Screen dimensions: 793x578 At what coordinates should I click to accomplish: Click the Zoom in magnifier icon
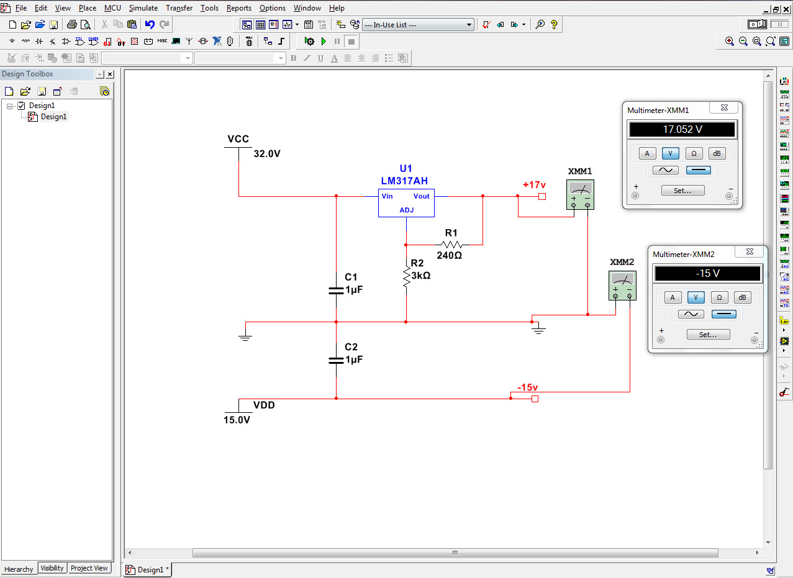coord(730,42)
